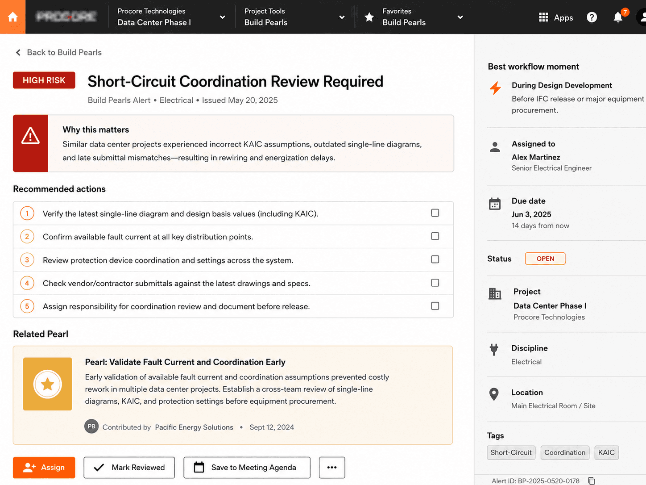Check off Confirm available fault current action
This screenshot has width=646, height=485.
(x=435, y=236)
